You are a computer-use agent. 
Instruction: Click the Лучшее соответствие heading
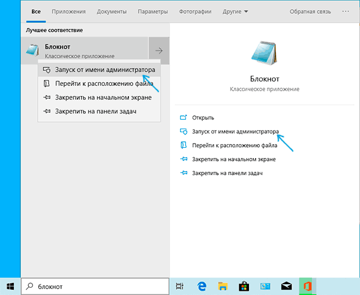coord(54,30)
